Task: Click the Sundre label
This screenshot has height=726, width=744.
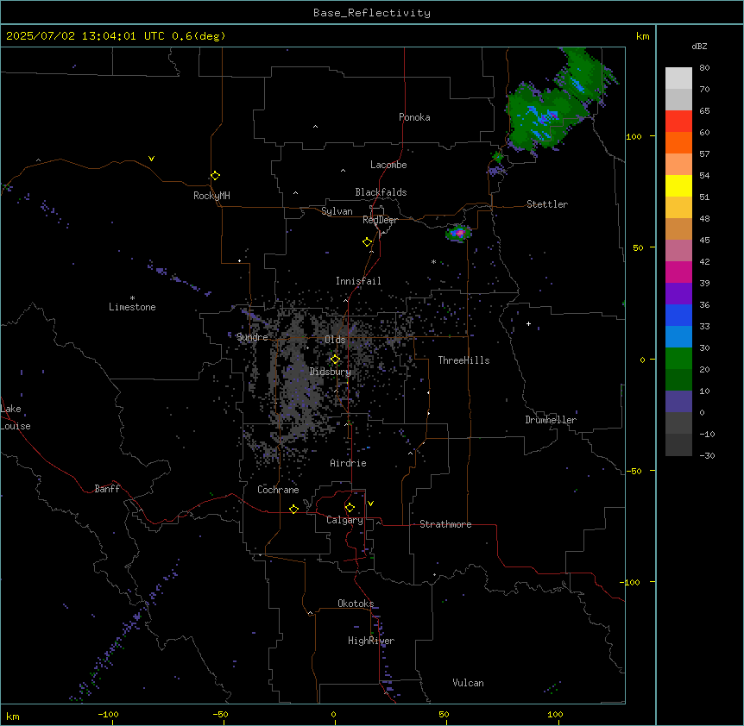Action: 252,337
